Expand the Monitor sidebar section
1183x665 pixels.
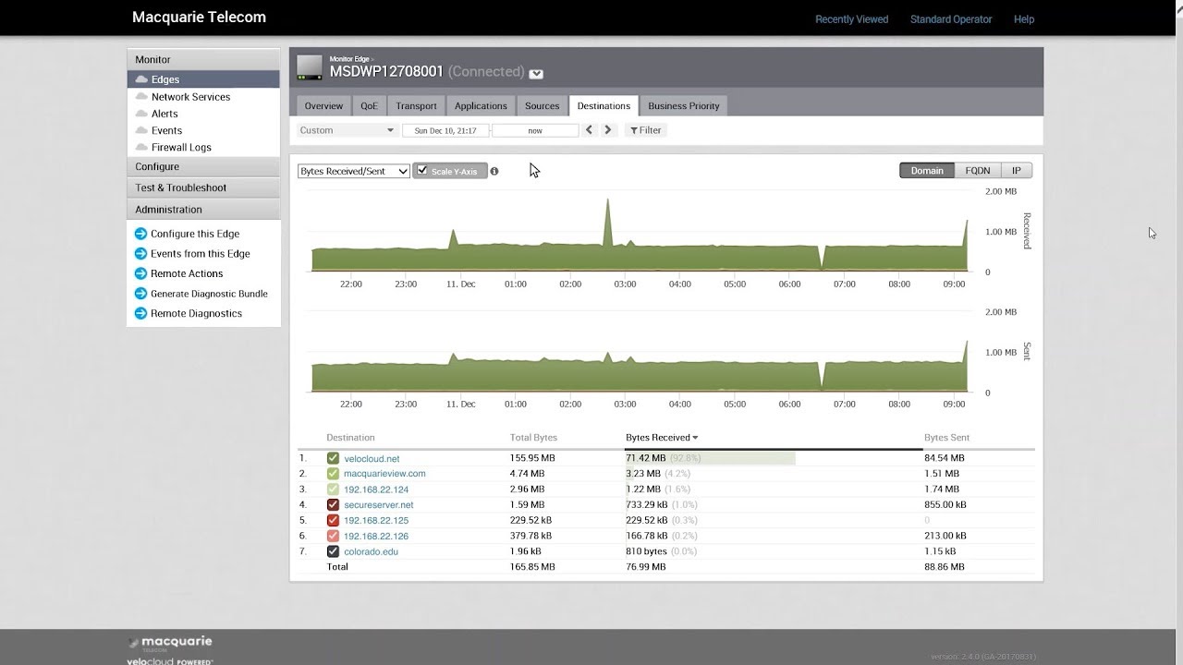point(203,59)
